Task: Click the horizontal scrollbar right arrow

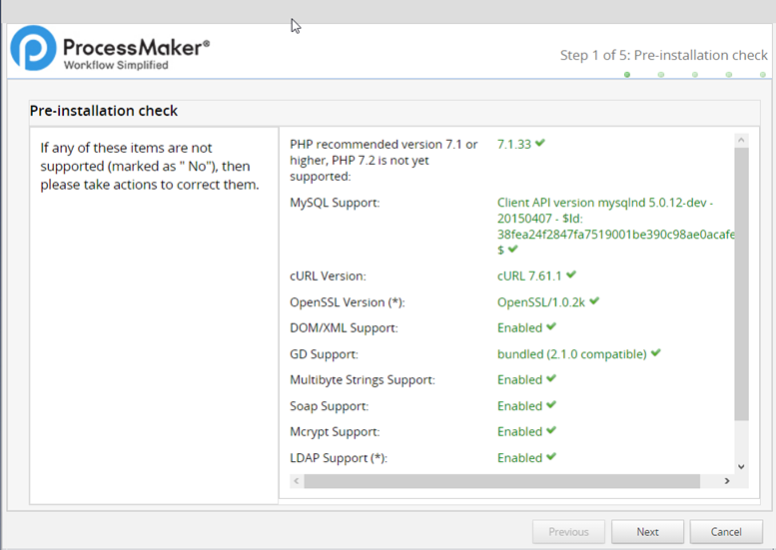Action: (x=725, y=481)
